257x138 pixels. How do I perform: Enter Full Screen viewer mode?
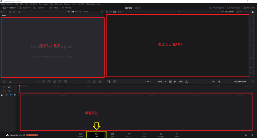pos(233,8)
